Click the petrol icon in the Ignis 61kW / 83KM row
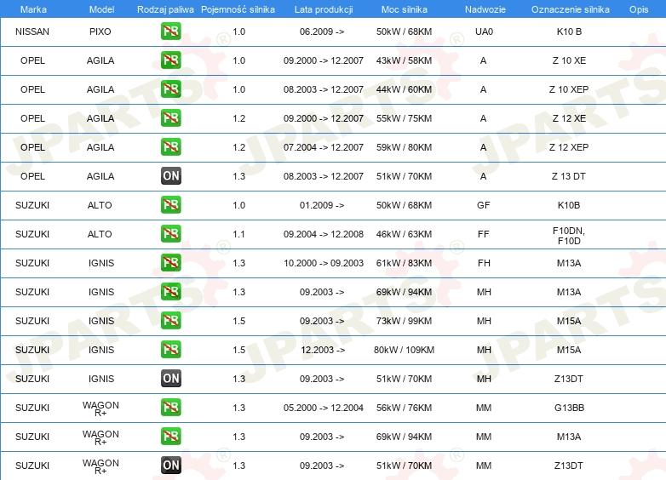This screenshot has height=480, width=666. tap(170, 263)
